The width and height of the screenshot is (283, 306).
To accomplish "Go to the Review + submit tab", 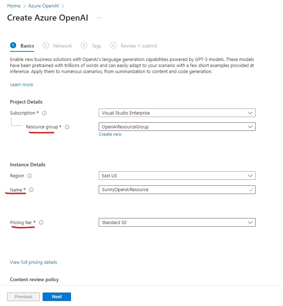I will 139,46.
